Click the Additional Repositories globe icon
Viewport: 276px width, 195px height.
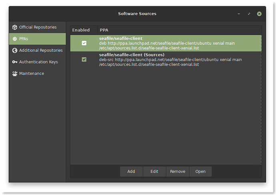coord(15,50)
